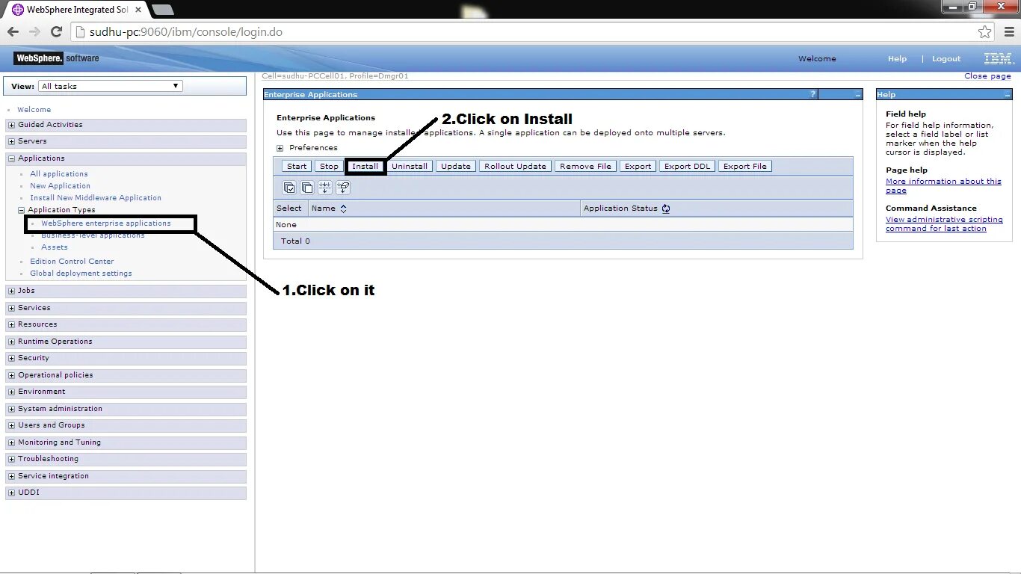Go back in the browser
Viewport: 1021px width, 574px height.
[13, 32]
